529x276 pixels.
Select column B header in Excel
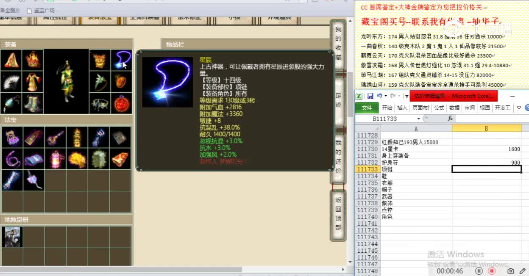[487, 128]
